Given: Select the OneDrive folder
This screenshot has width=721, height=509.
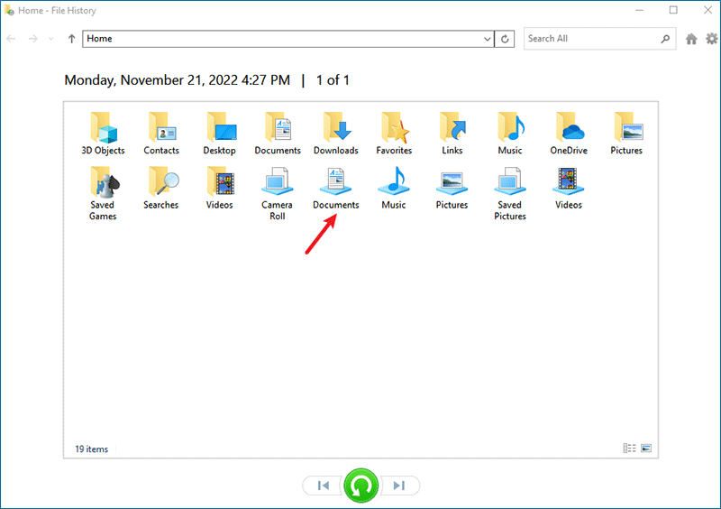Looking at the screenshot, I should pyautogui.click(x=569, y=134).
